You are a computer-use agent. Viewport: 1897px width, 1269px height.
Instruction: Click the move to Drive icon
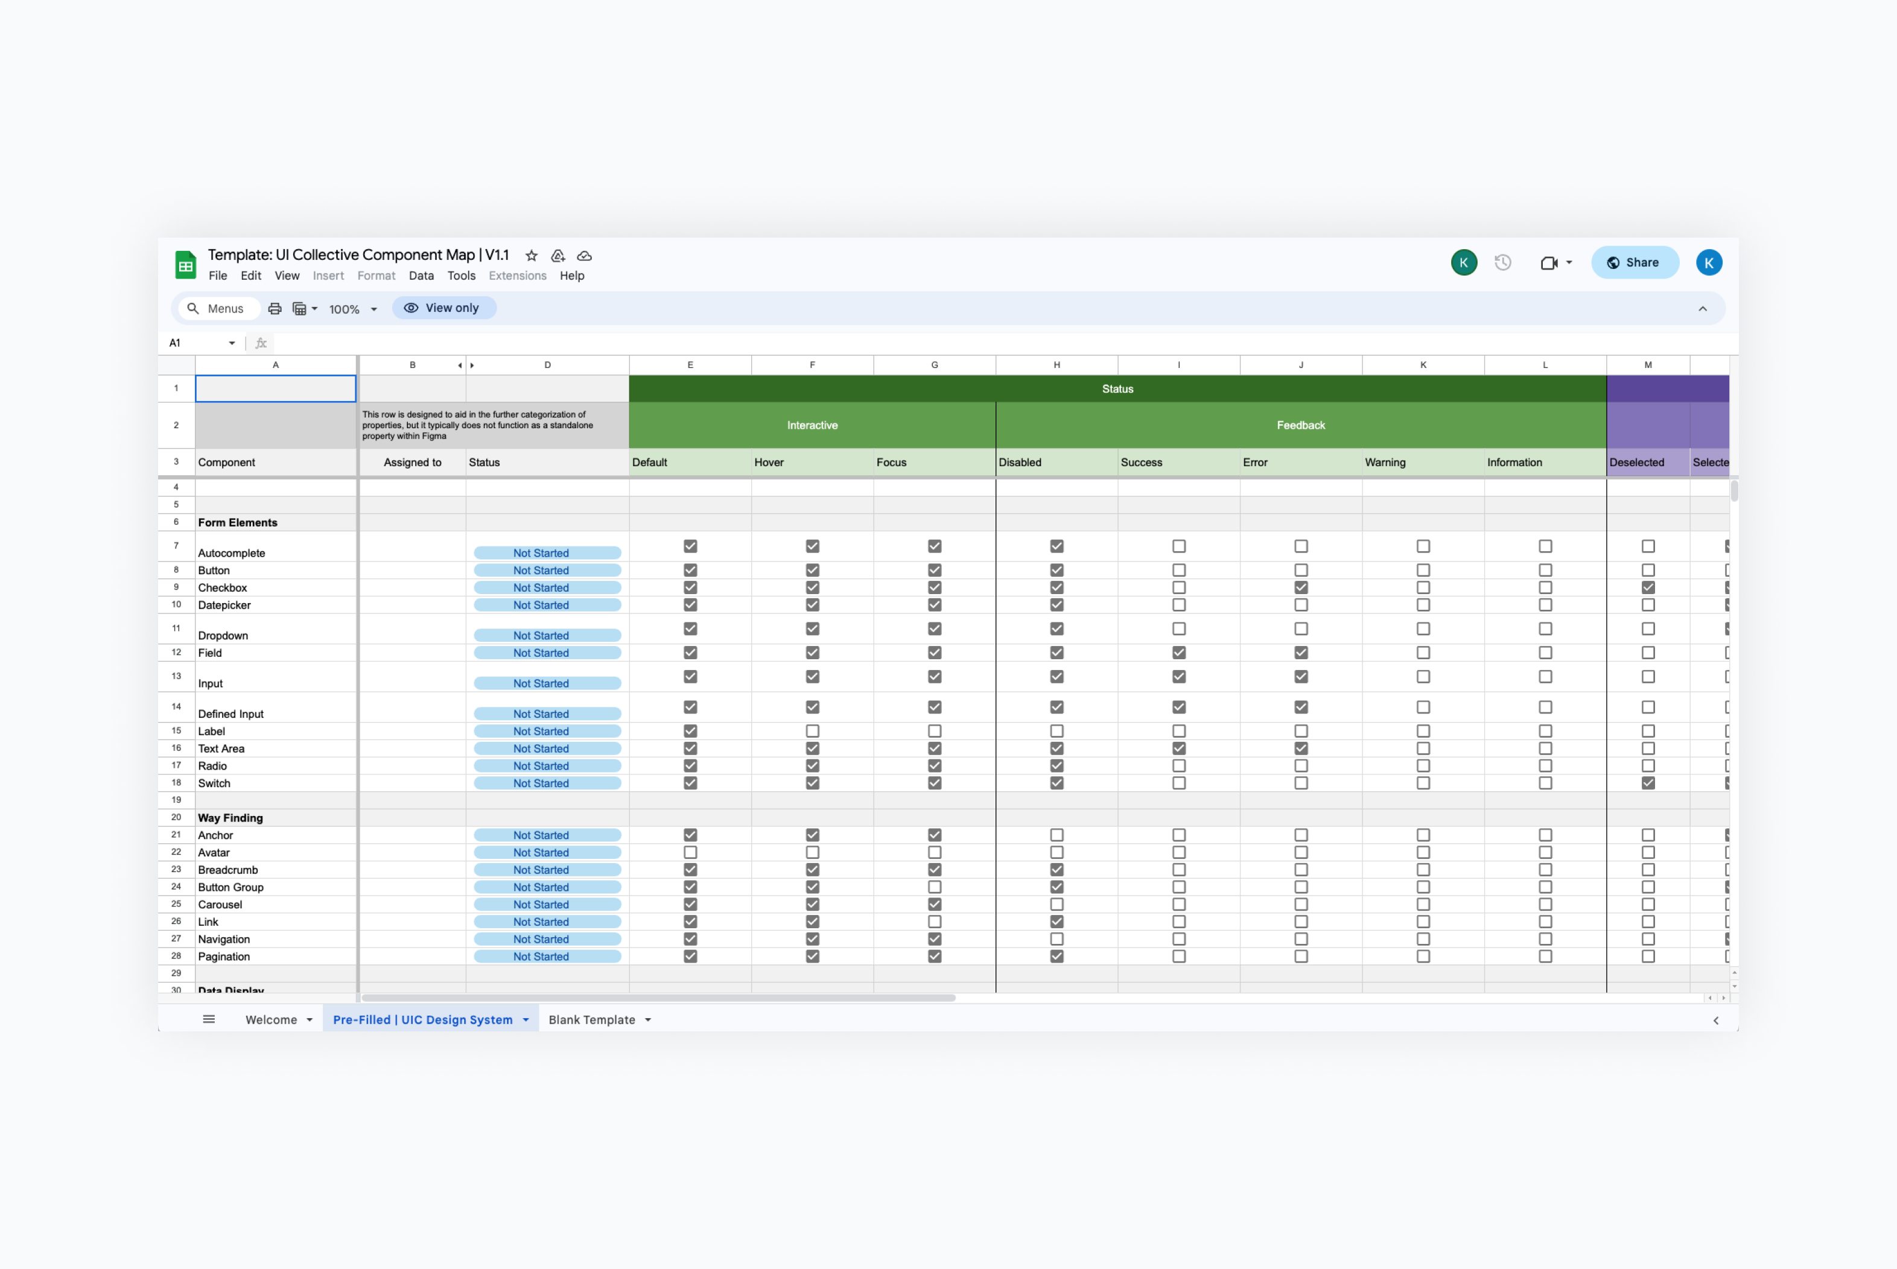[x=558, y=256]
